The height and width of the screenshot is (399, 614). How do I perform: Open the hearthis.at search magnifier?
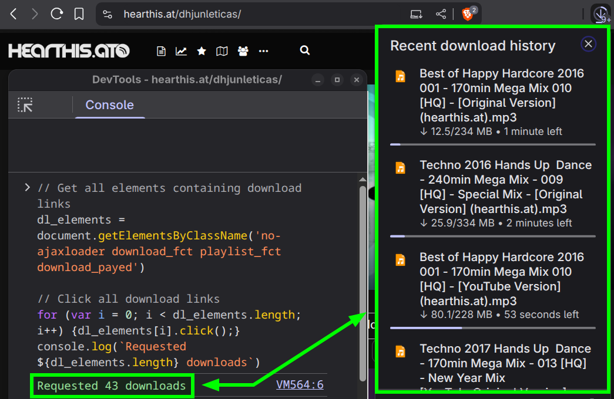(305, 50)
